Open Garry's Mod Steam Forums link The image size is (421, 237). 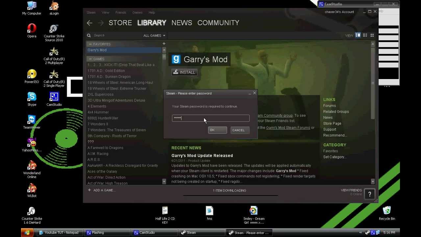[x=288, y=128]
